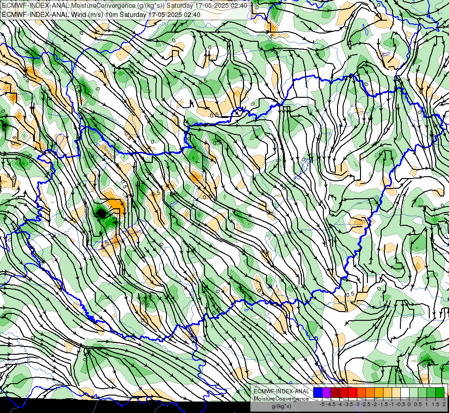Click the purple swatch in the legend

click(x=327, y=392)
